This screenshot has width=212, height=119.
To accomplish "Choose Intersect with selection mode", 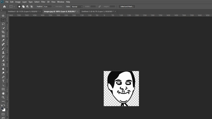I will (32, 6).
